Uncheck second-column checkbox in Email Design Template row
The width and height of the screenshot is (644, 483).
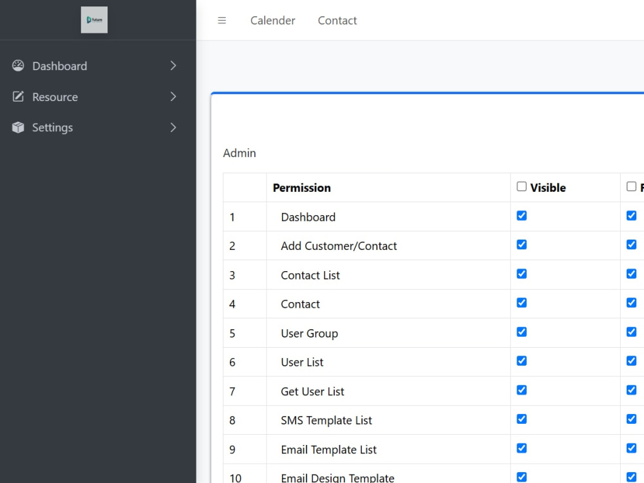click(631, 477)
